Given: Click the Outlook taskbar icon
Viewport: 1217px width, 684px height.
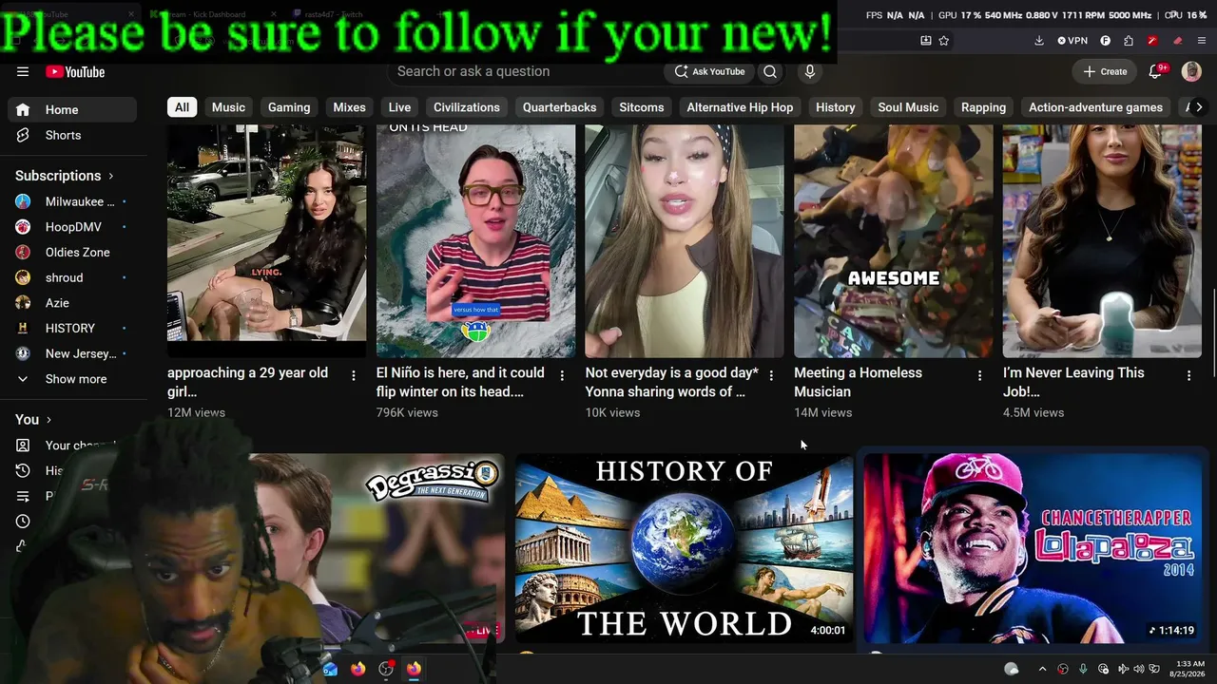Looking at the screenshot, I should click(x=330, y=669).
